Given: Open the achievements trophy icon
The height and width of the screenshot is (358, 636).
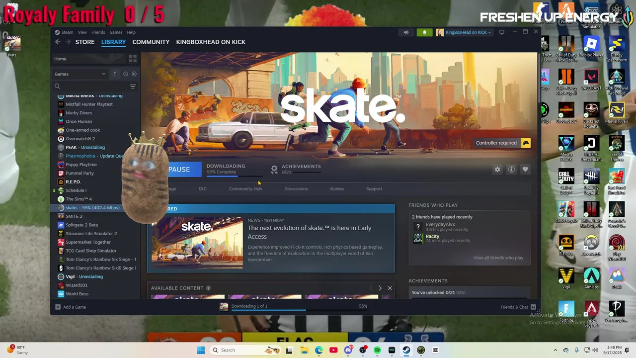Looking at the screenshot, I should [274, 170].
